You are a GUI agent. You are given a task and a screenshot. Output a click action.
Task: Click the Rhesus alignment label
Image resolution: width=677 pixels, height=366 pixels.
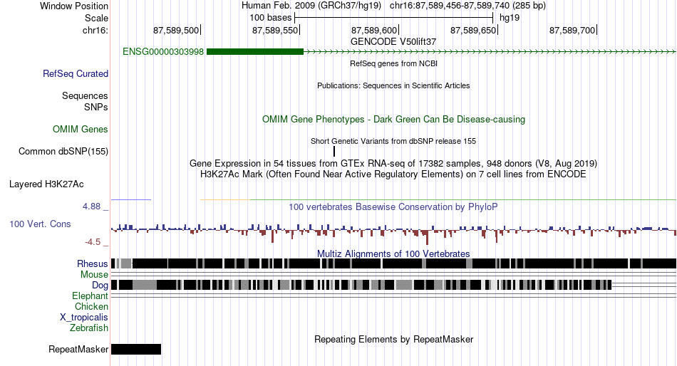click(x=93, y=263)
